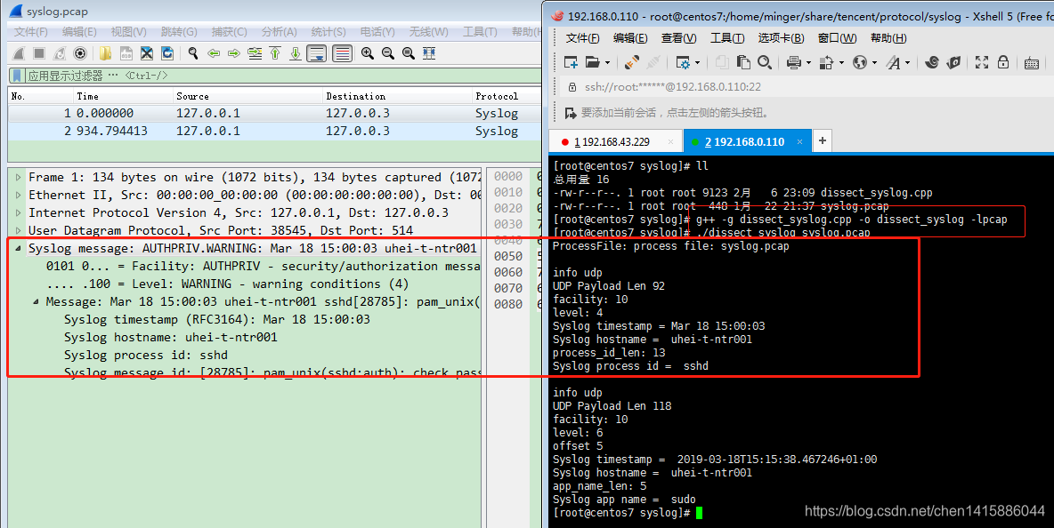Screen dimensions: 1054x528
Task: Open a new session in Xshell
Action: click(570, 64)
